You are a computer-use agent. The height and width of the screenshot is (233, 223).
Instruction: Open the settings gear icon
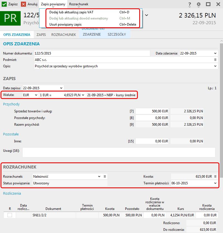(x=198, y=5)
